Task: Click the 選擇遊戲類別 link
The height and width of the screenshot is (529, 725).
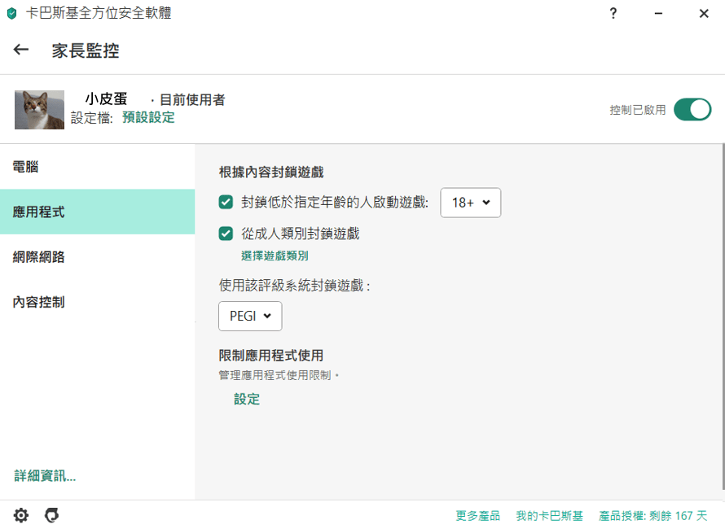Action: tap(275, 256)
